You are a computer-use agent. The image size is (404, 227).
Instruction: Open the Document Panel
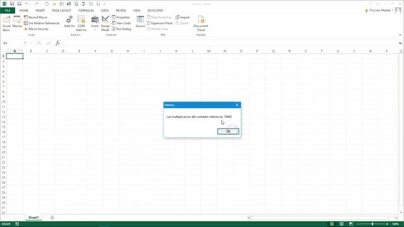pos(201,23)
